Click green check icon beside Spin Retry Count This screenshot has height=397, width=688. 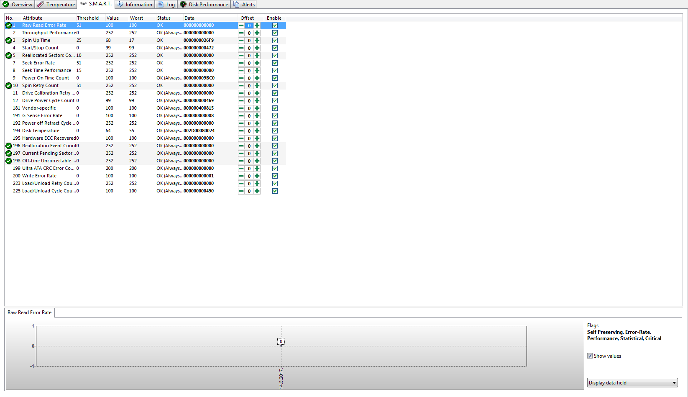[x=8, y=86]
